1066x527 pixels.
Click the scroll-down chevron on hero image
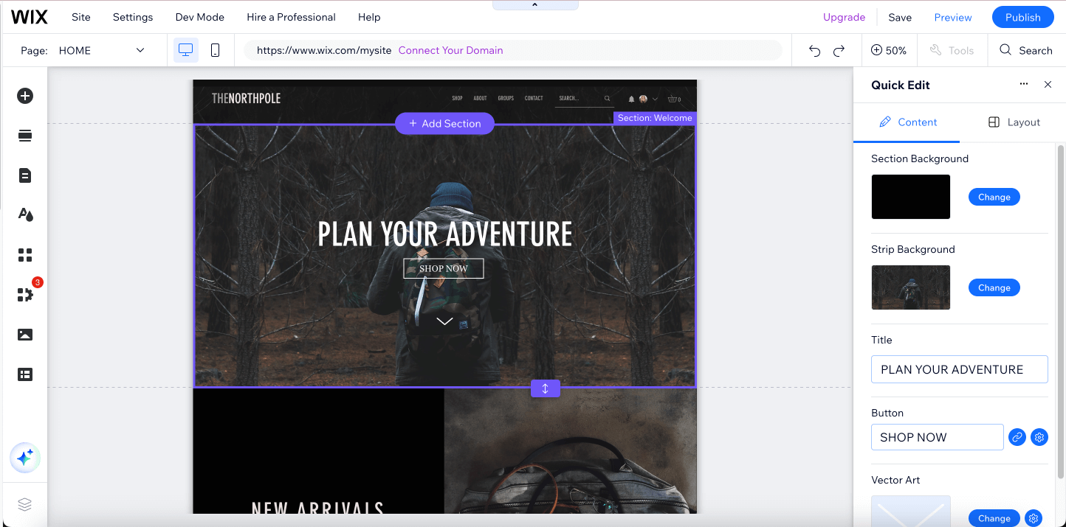coord(444,321)
